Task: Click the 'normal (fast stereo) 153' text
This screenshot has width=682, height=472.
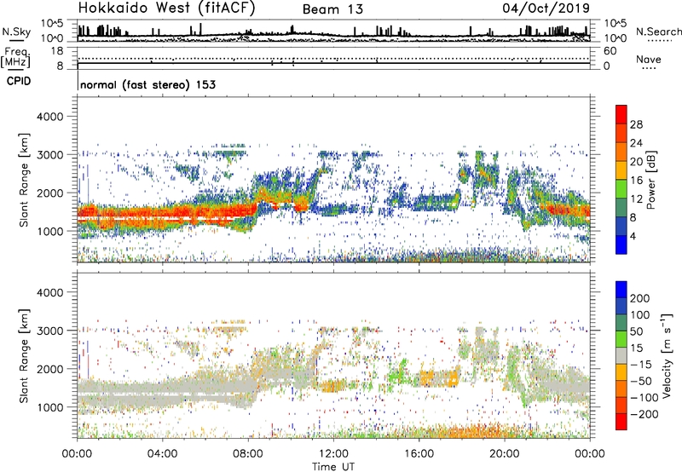Action: pyautogui.click(x=147, y=84)
